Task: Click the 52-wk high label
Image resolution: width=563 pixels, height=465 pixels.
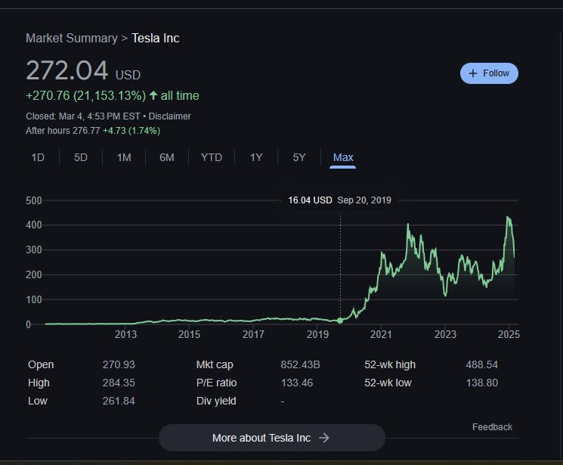Action: pos(390,364)
